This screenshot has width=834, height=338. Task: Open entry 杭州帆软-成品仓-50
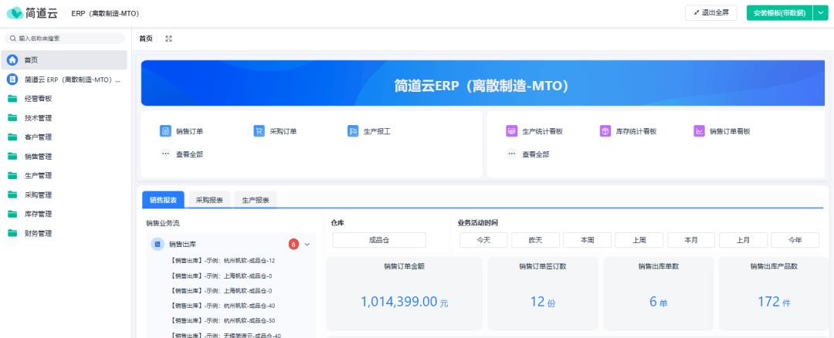click(x=223, y=320)
